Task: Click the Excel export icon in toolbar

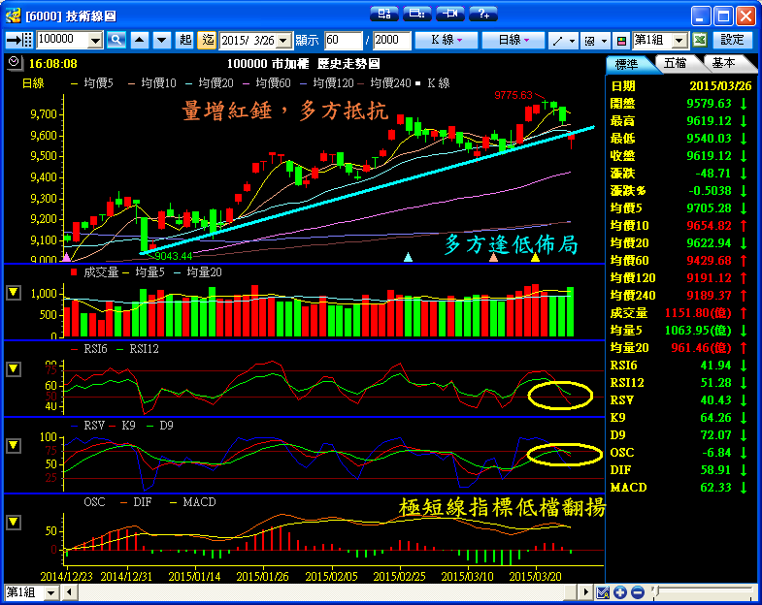Action: click(x=700, y=40)
